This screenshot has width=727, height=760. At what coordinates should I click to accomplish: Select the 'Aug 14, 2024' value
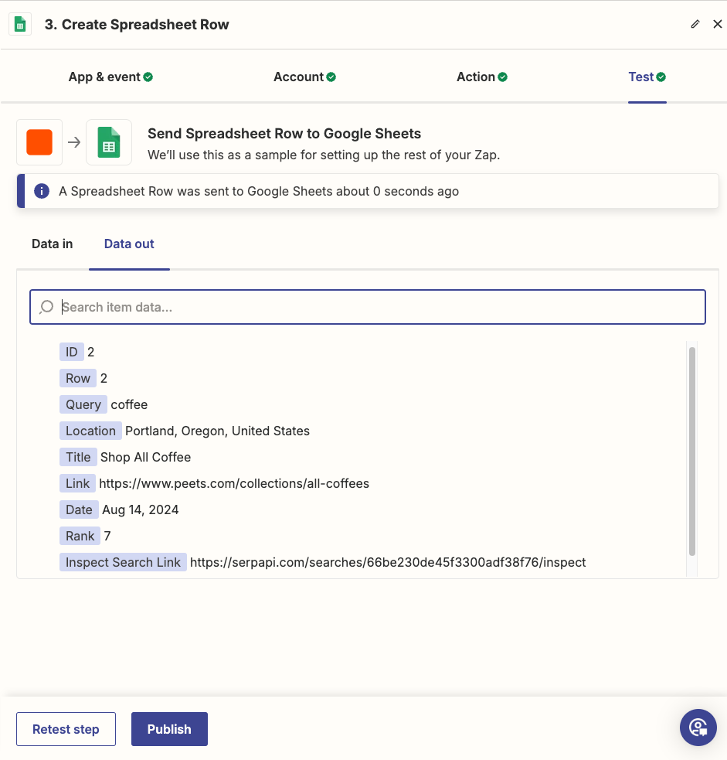(141, 510)
